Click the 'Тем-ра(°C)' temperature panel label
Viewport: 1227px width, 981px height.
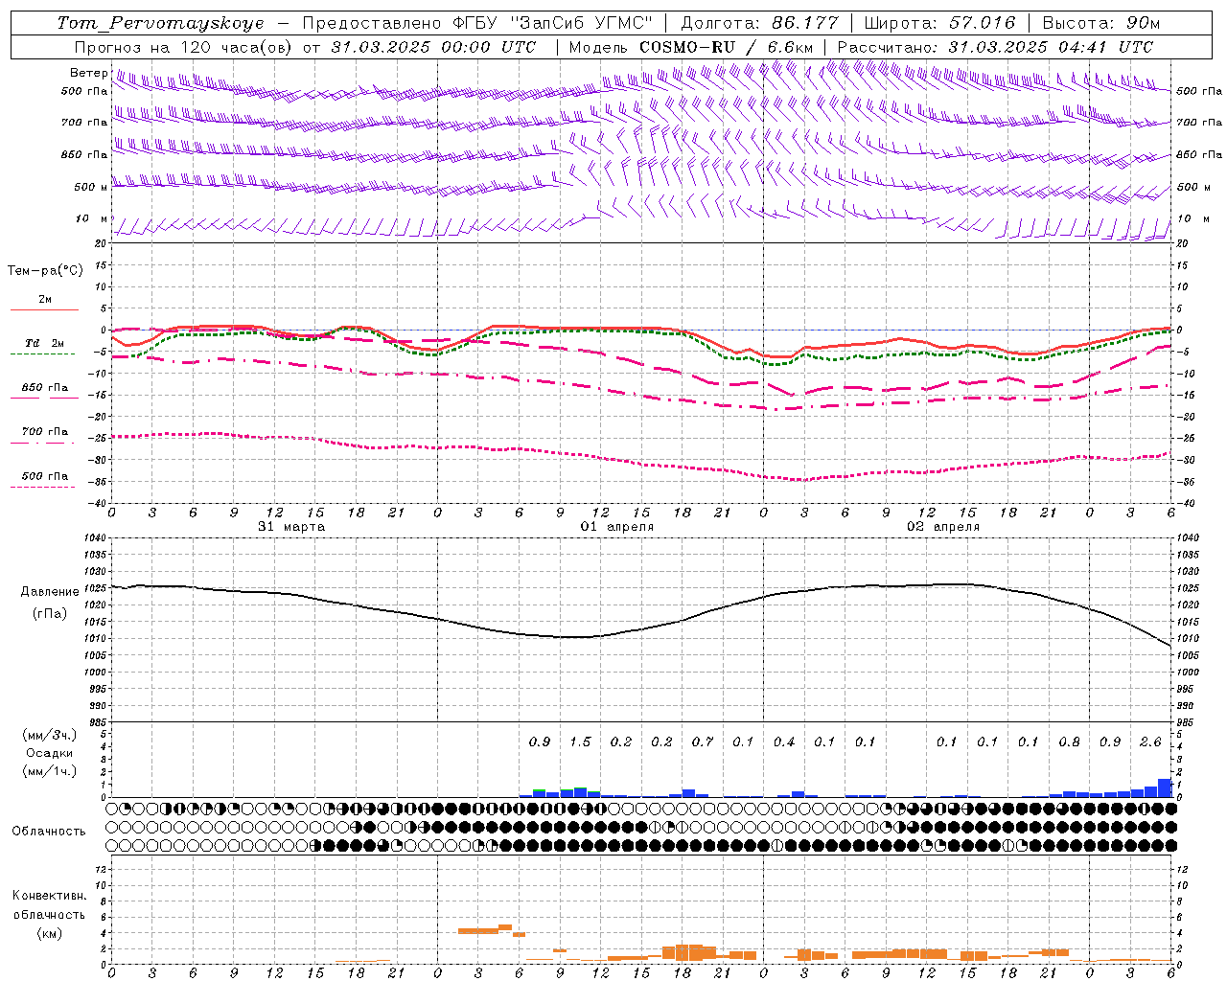coord(45,271)
